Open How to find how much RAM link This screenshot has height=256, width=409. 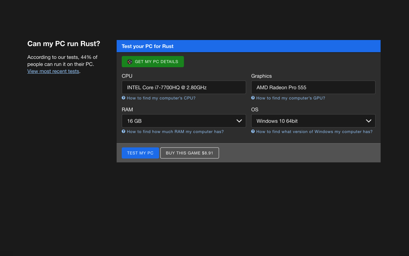pos(175,132)
